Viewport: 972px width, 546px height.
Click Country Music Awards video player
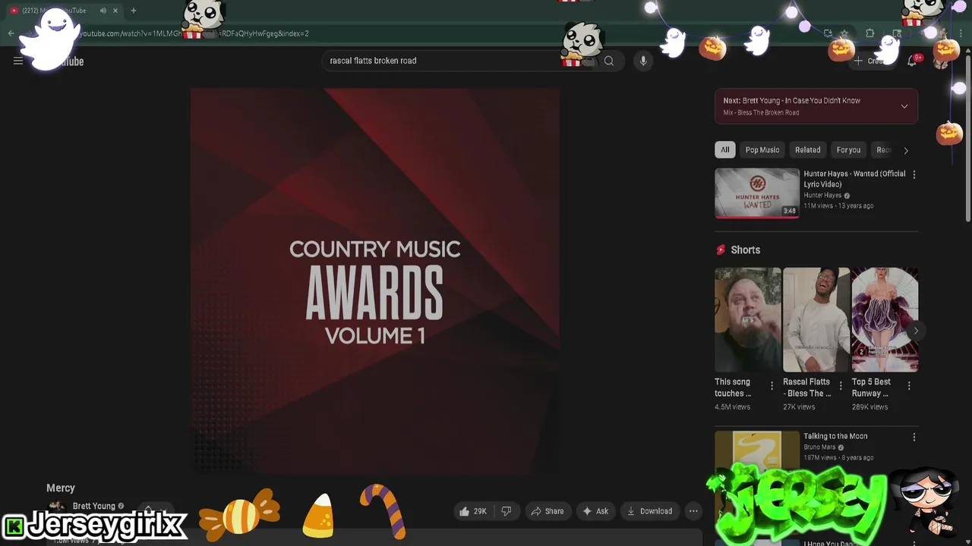(375, 281)
